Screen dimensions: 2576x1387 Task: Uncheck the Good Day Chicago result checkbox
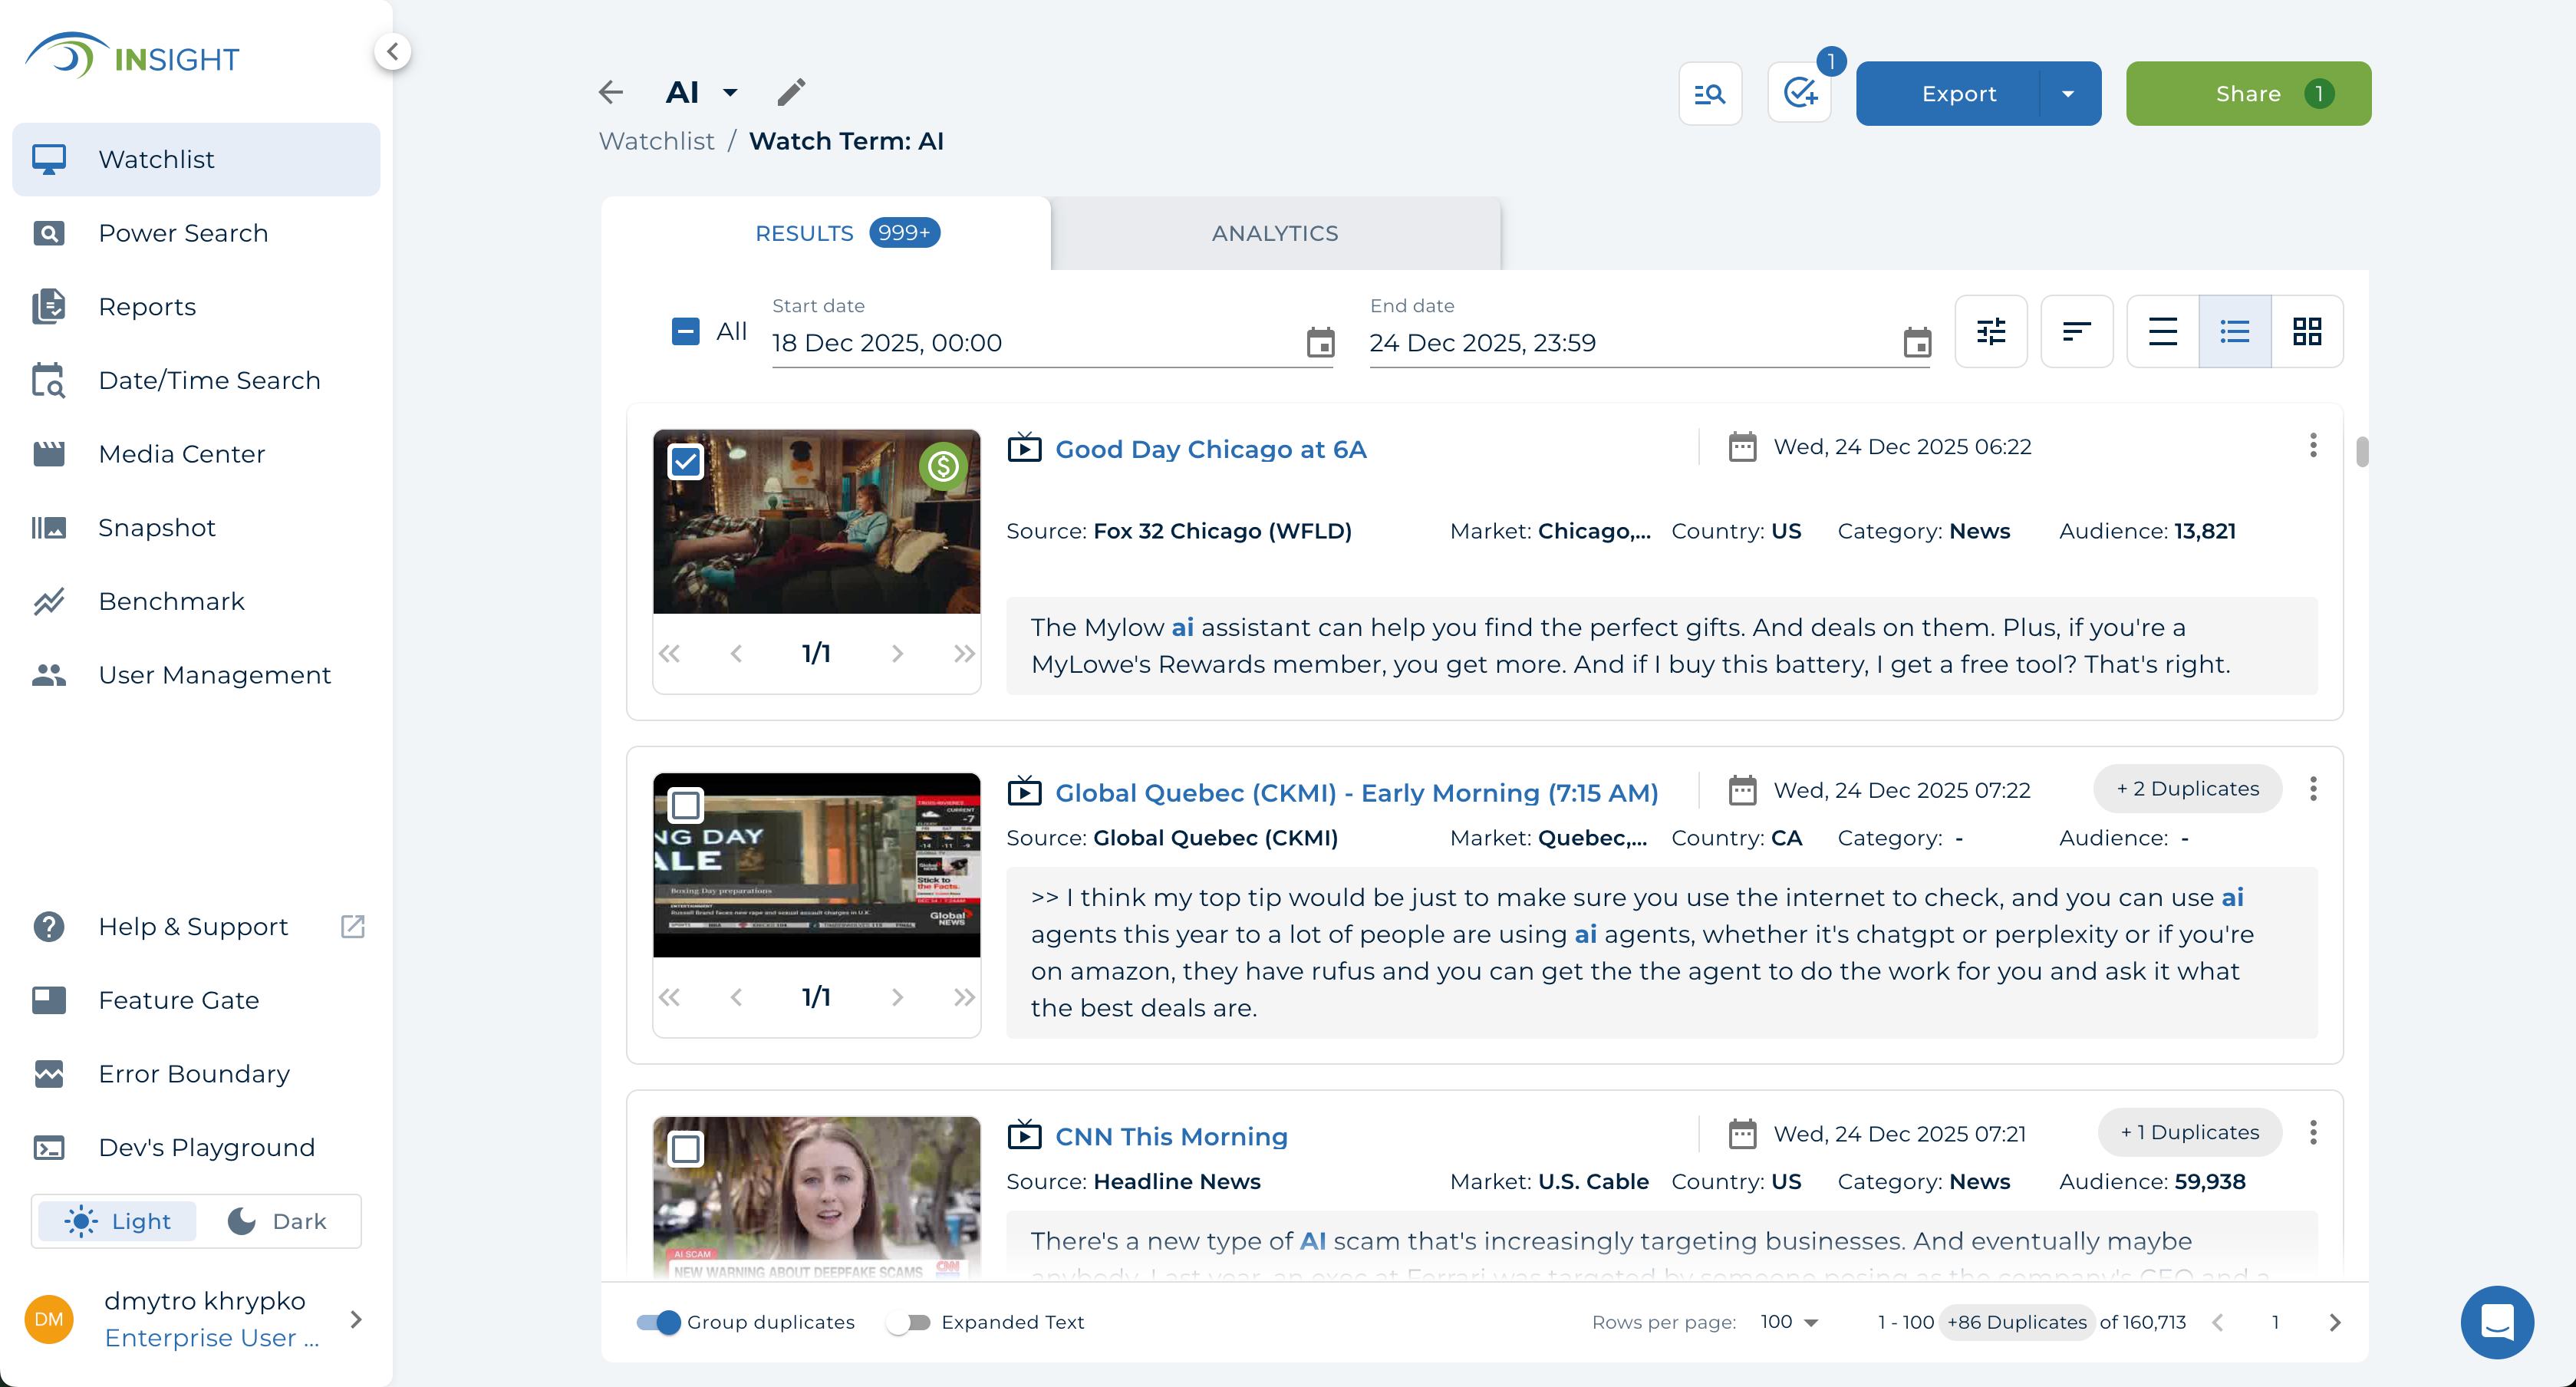coord(685,462)
